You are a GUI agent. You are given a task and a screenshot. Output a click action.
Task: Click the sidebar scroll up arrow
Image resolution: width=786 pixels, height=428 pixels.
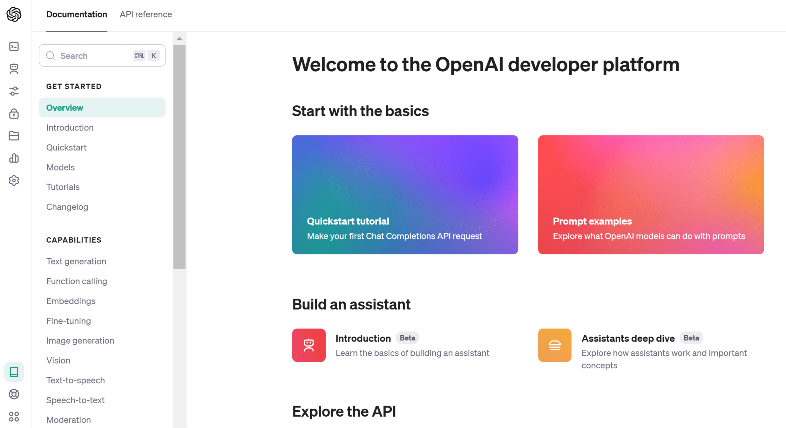click(180, 39)
